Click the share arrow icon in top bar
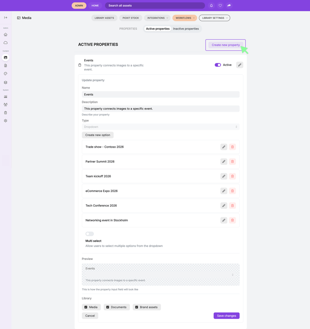Screen dimensions: 310x329 pos(229,6)
